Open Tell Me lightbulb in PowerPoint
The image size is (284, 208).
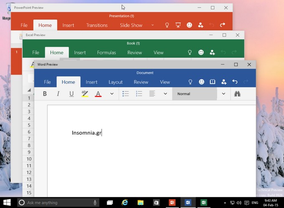click(167, 25)
